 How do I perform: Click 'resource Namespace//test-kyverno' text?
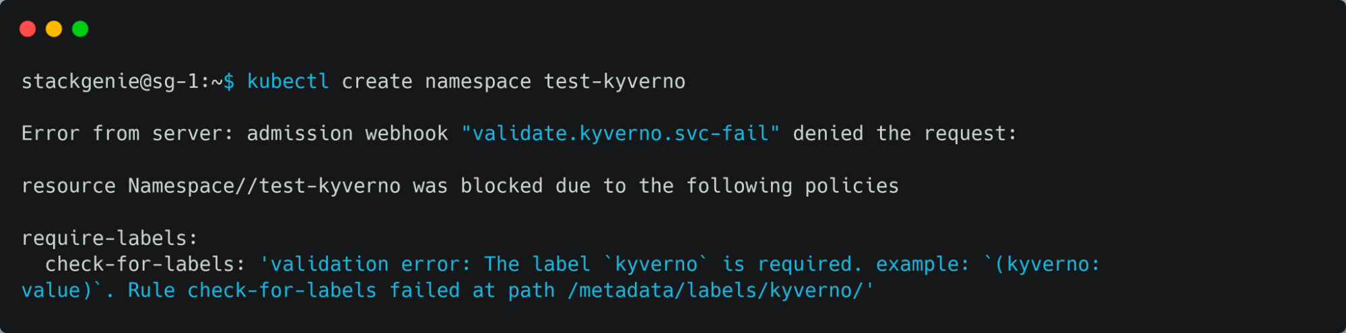tap(211, 186)
